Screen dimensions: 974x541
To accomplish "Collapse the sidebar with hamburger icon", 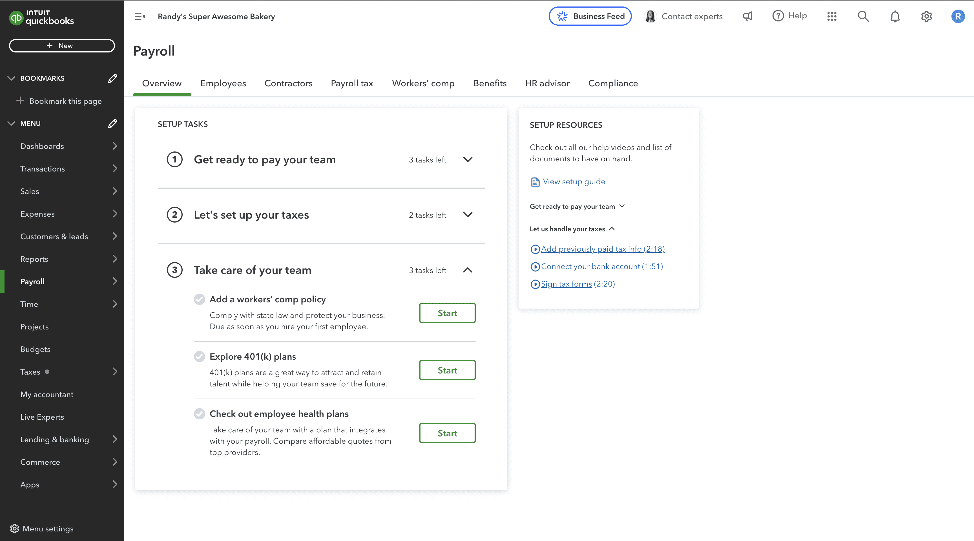I will point(140,16).
